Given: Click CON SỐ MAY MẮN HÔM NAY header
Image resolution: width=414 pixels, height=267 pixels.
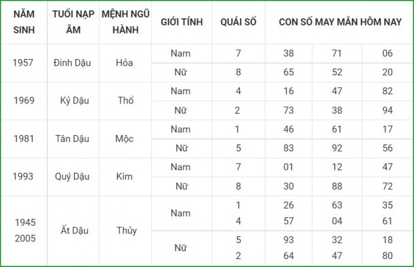Looking at the screenshot, I should [340, 22].
